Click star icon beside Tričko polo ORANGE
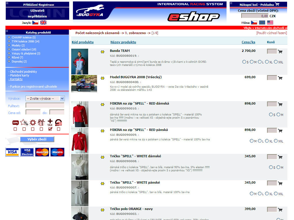Screen dimensions: 294x220 [102, 210]
